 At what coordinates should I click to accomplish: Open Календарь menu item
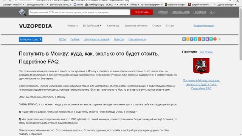click(113, 26)
